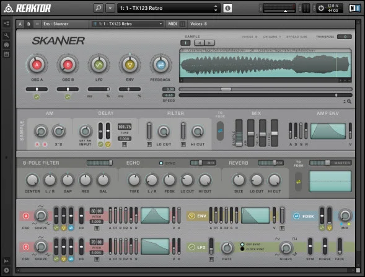The height and width of the screenshot is (277, 365).
Task: Click the TRANSPOSE value field
Action: pos(345,37)
